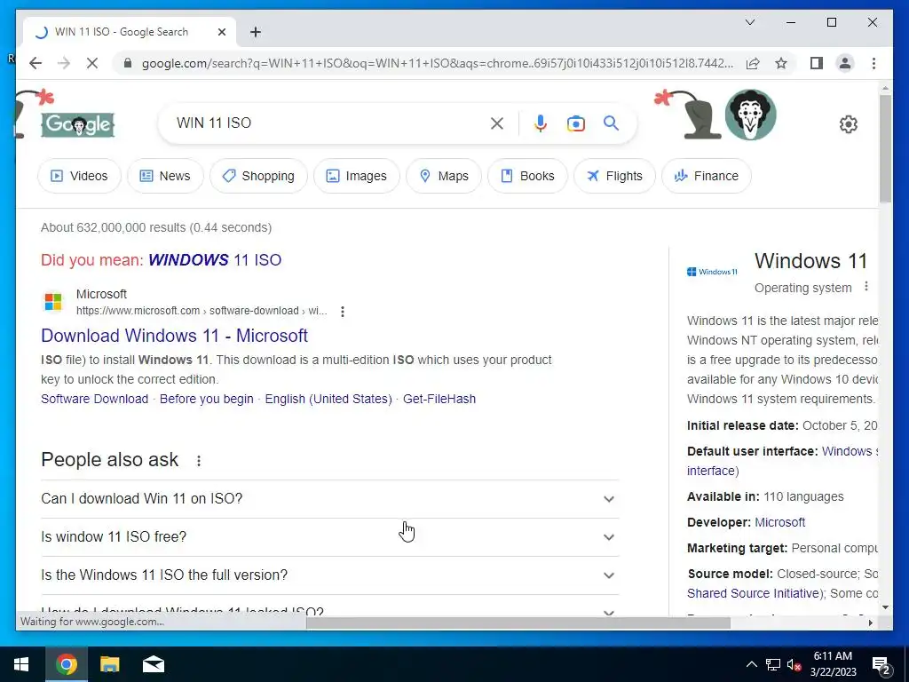Open the Windows Start menu

point(22,664)
